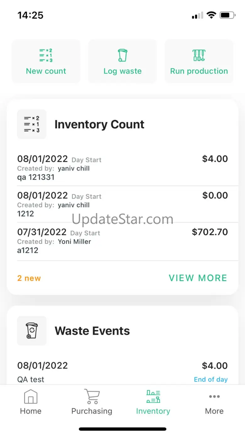
Task: Tap the New count list icon
Action: tap(46, 55)
